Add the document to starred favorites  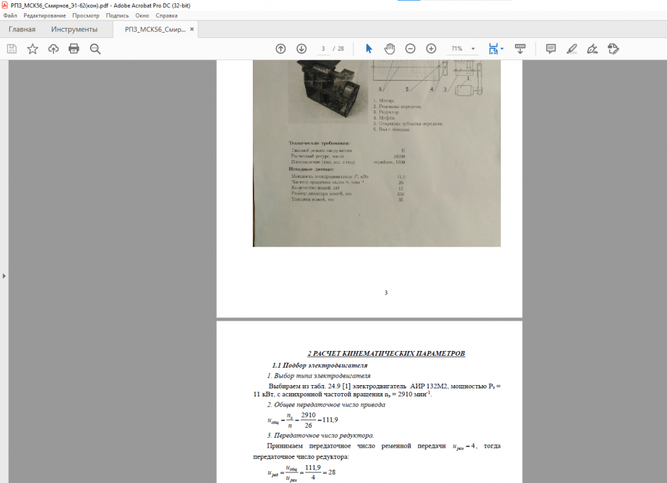click(33, 49)
